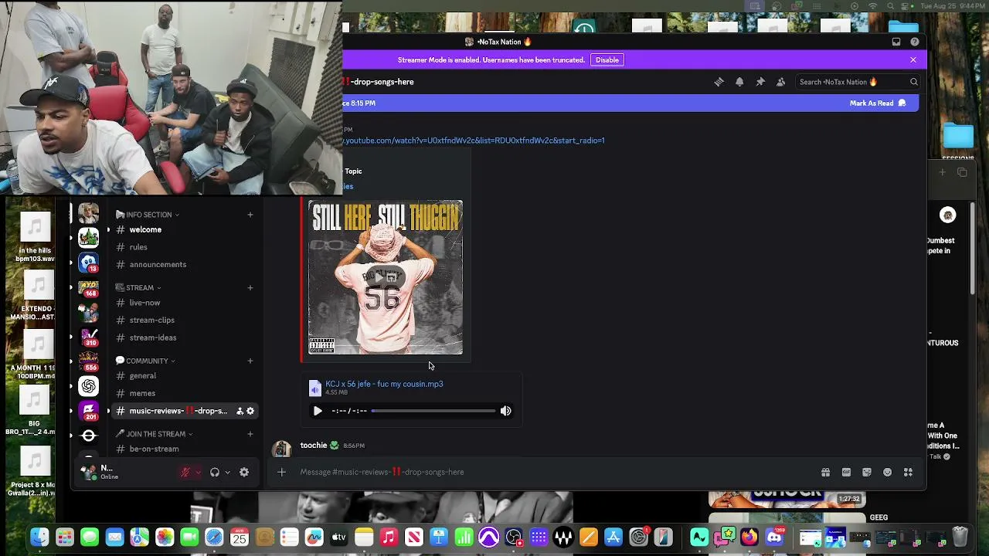The image size is (989, 556).
Task: Open threads icon in channel header
Action: [719, 82]
